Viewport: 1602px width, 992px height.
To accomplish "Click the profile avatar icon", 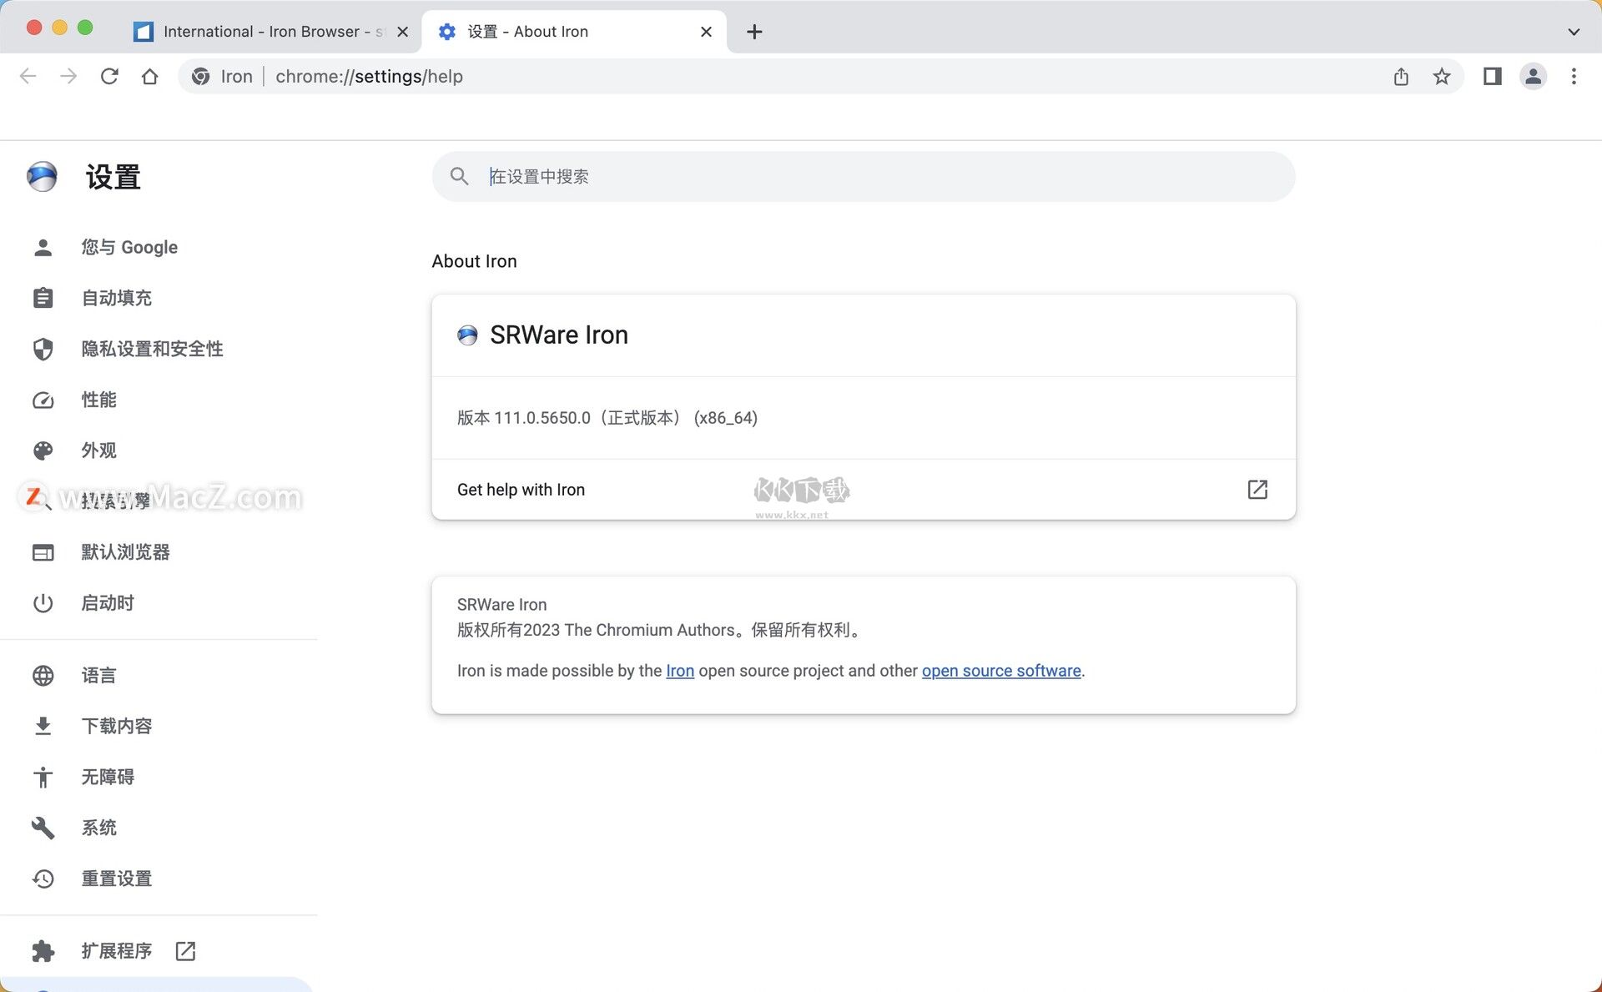I will 1534,76.
